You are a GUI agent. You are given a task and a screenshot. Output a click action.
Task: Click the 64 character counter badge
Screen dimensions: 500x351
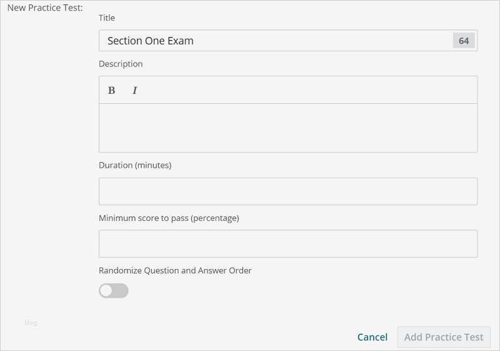[x=464, y=41]
